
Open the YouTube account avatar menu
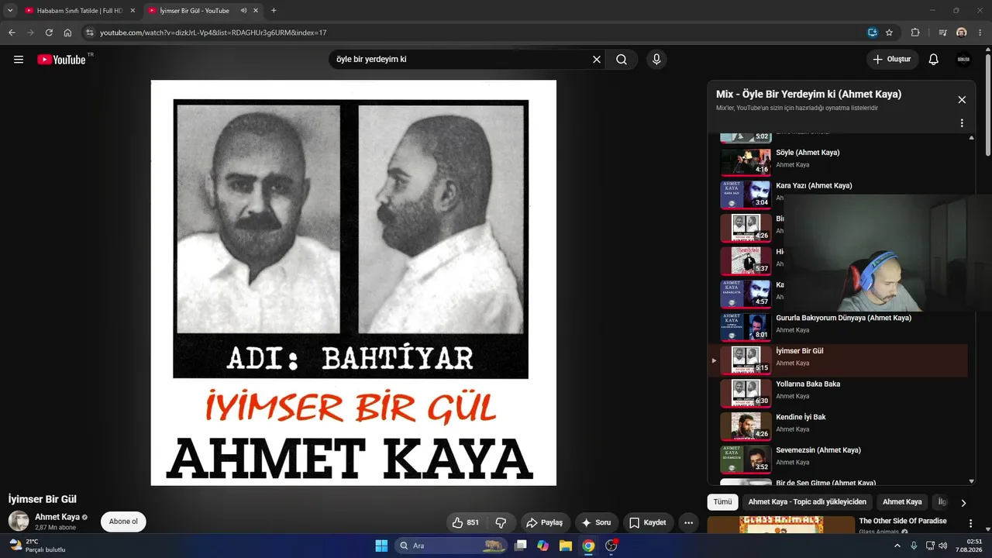tap(963, 60)
